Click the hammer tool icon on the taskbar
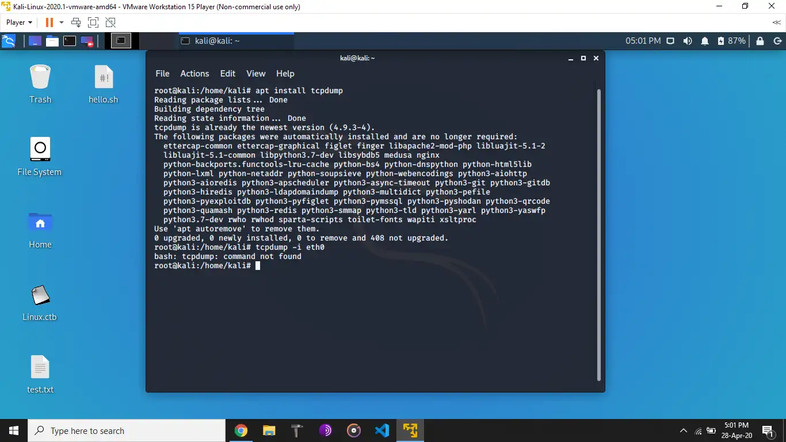The image size is (786, 442). point(297,430)
